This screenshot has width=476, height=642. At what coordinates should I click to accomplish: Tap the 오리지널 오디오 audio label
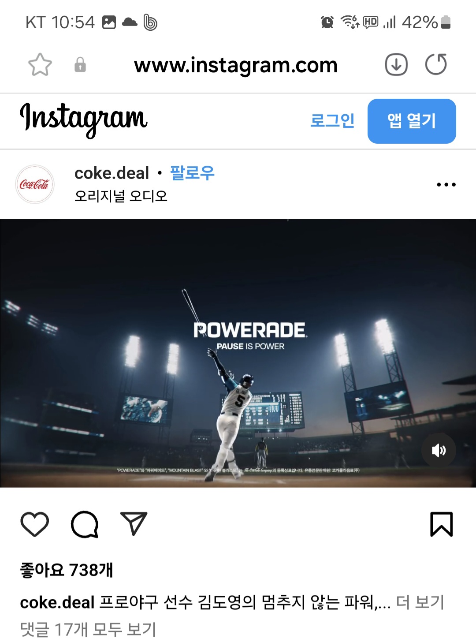(121, 196)
